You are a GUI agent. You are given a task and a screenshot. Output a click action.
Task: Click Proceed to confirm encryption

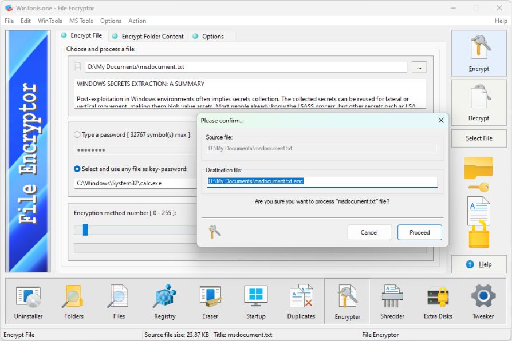coord(420,232)
